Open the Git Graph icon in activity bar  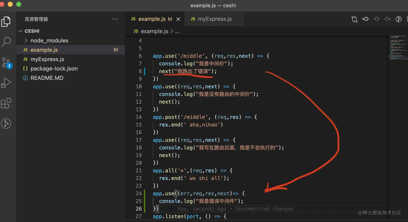[x=6, y=124]
